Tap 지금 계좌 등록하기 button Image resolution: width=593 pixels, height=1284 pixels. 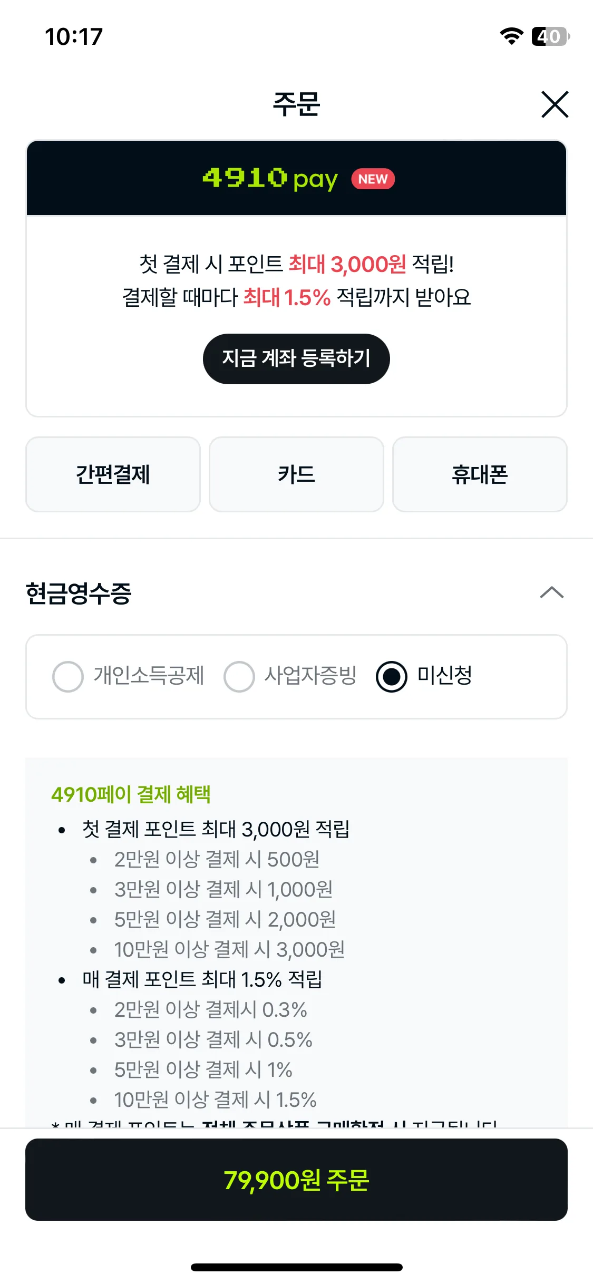(x=296, y=359)
